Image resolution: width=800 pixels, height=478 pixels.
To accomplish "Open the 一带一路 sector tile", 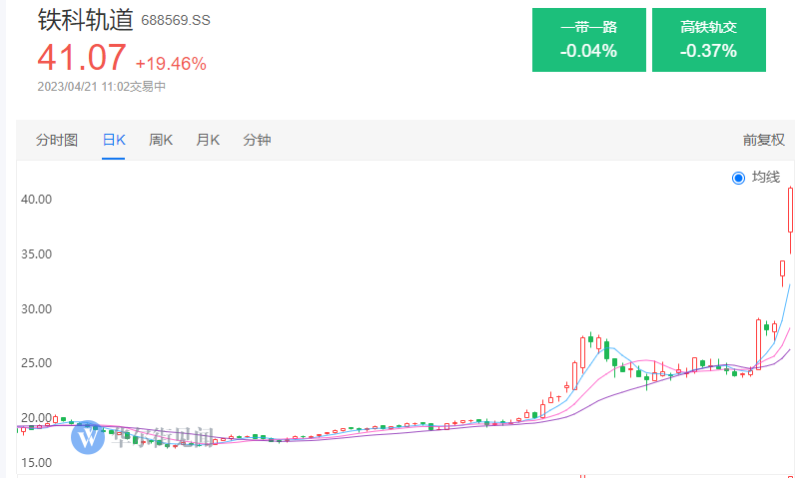I will click(x=589, y=40).
